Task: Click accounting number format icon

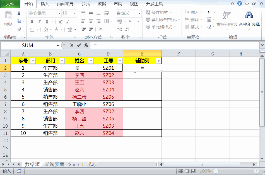Action: coord(120,22)
